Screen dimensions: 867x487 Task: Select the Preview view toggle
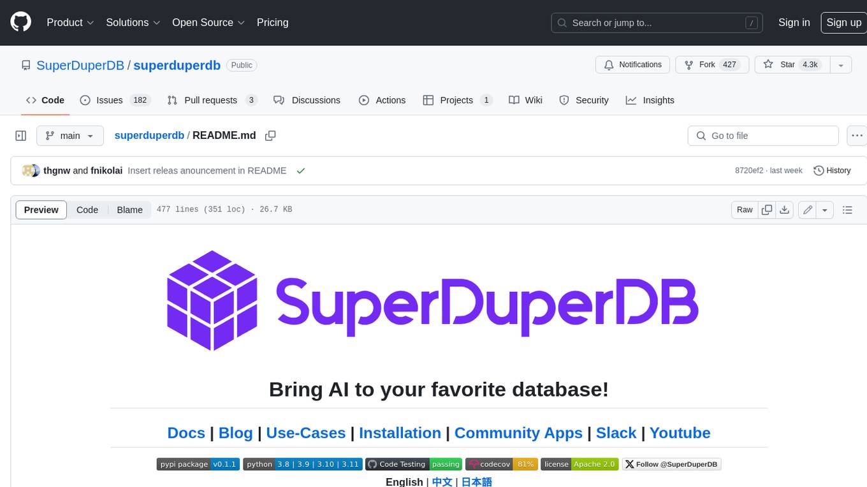[x=41, y=210]
